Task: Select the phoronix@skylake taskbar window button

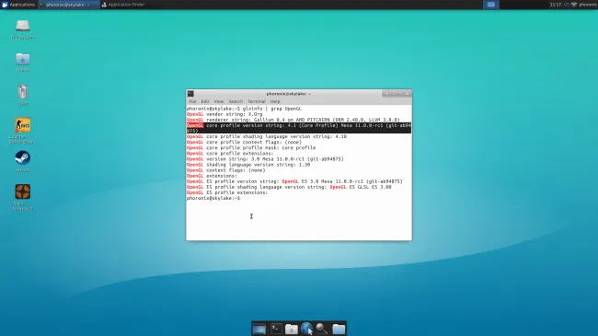Action: coord(69,5)
